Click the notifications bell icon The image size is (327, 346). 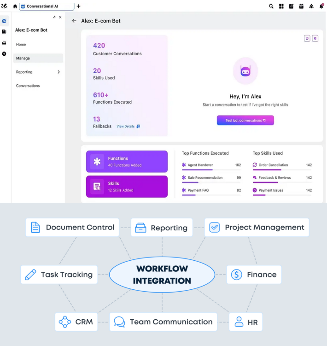pyautogui.click(x=321, y=6)
